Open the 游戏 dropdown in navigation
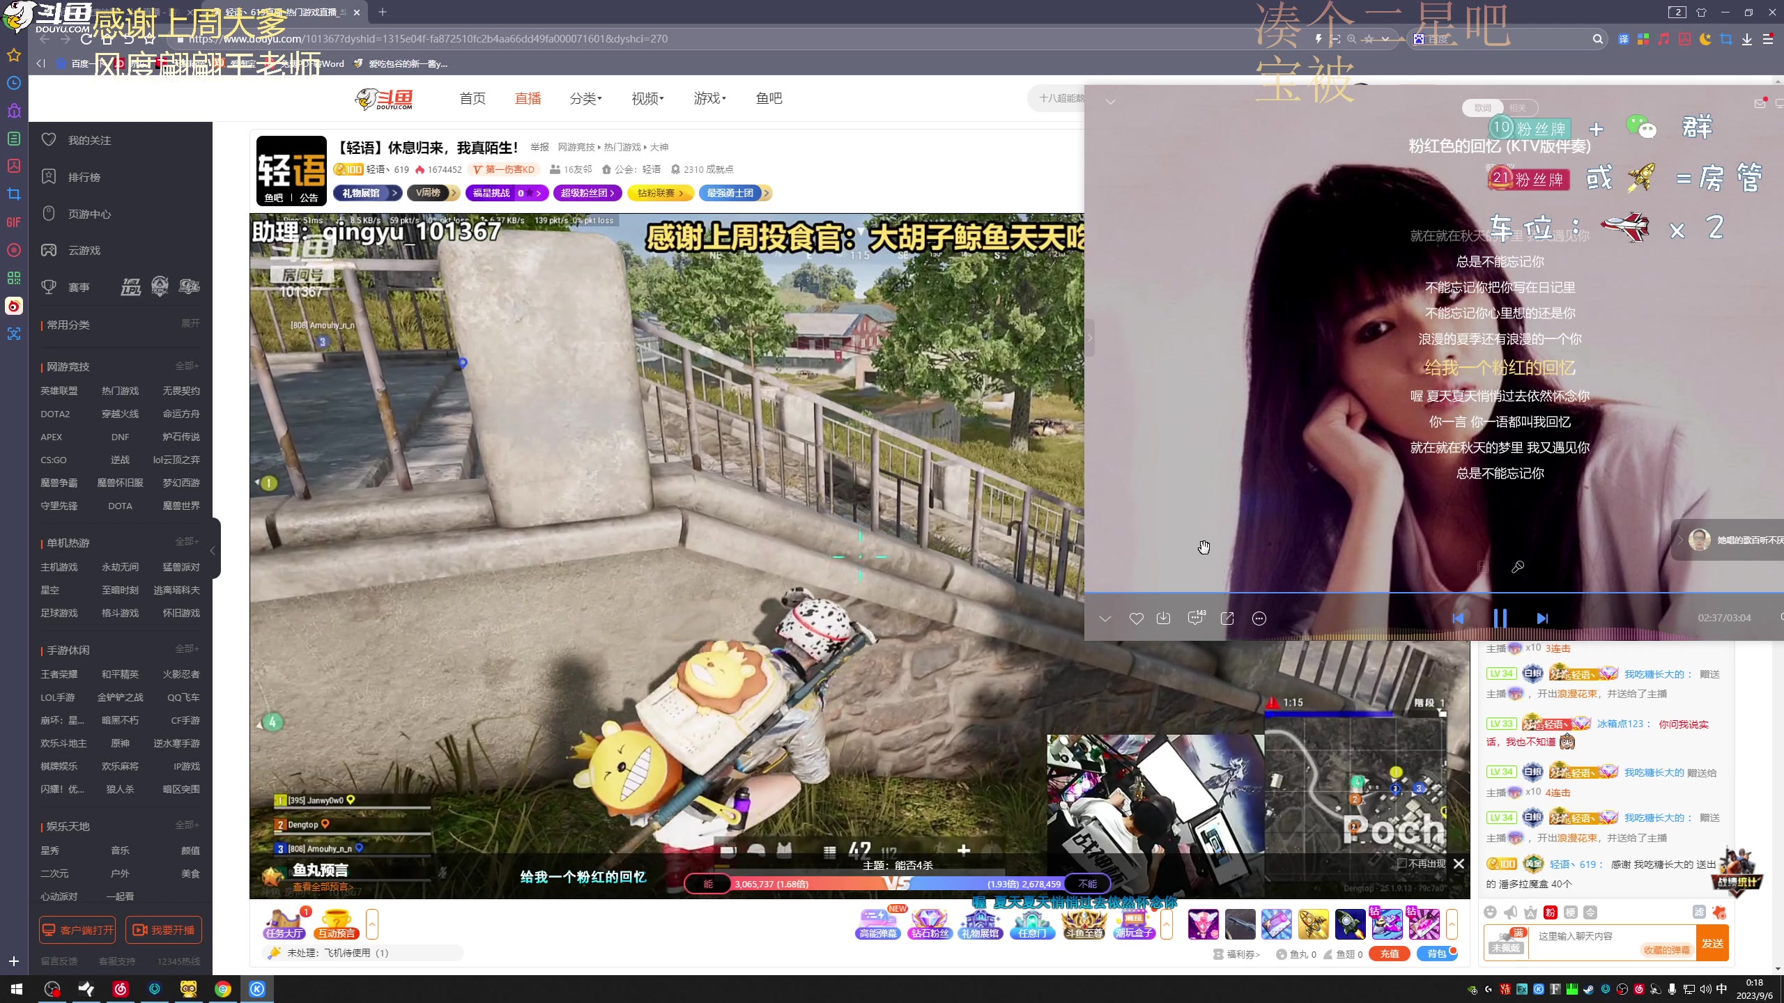The height and width of the screenshot is (1003, 1784). [x=709, y=98]
